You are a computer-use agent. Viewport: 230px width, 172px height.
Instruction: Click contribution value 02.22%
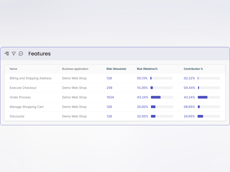click(189, 78)
